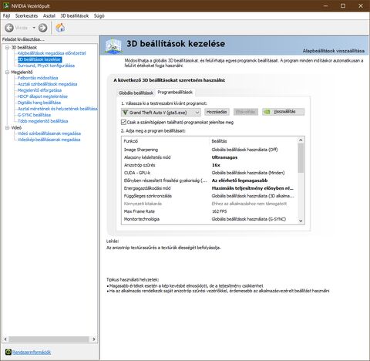This screenshot has height=361, width=370.
Task: Open the Szerkesztés menu
Action: tap(26, 15)
